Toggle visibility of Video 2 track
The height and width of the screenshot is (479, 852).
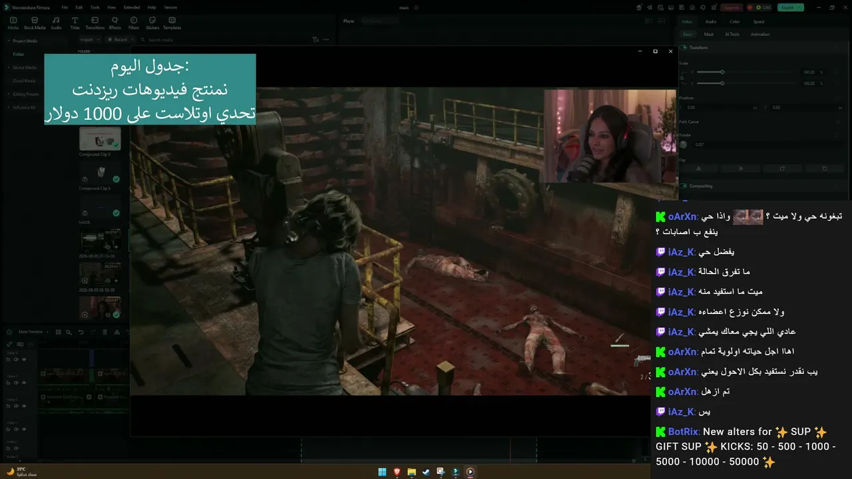click(24, 406)
